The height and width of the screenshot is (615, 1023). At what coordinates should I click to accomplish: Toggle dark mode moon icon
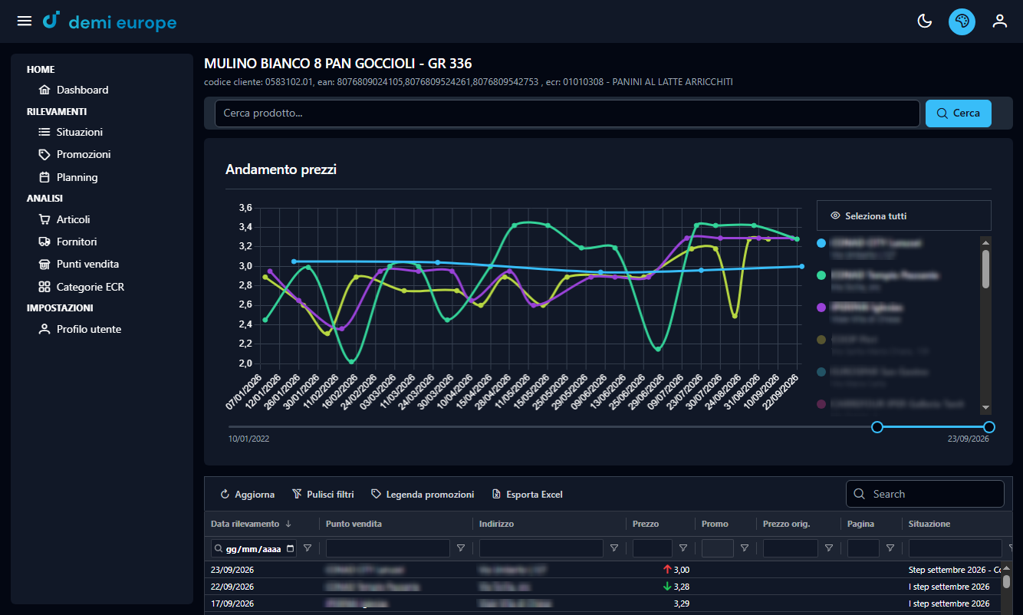(925, 21)
